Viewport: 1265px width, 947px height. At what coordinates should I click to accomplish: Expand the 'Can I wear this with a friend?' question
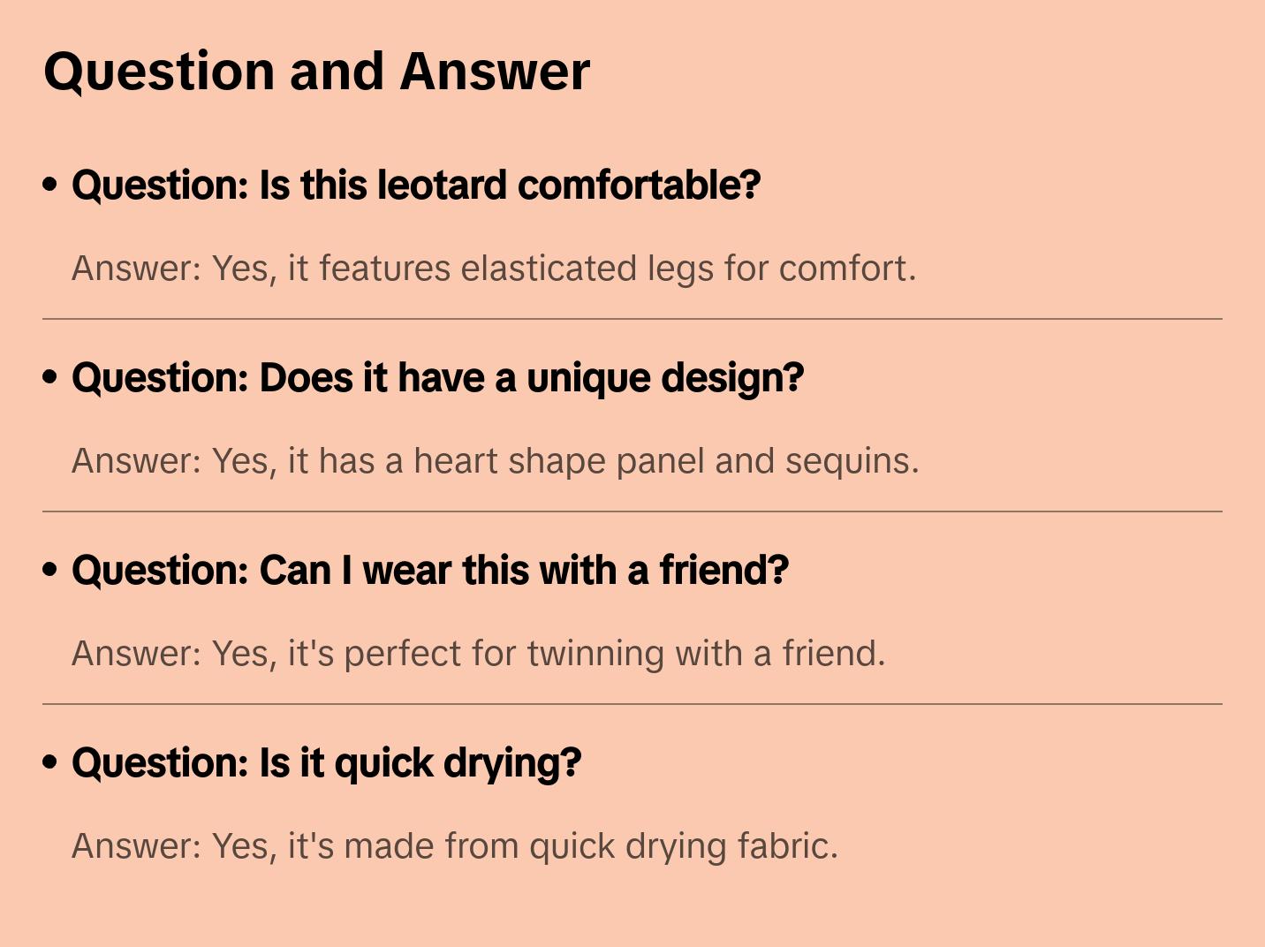429,571
